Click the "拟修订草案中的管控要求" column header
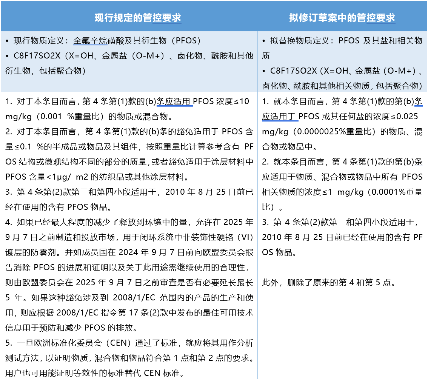This screenshot has height=380, width=428. pyautogui.click(x=342, y=17)
